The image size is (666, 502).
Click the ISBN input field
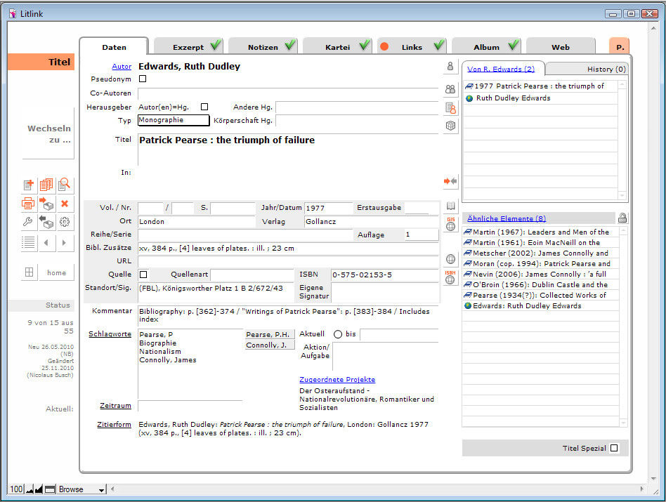[x=384, y=275]
